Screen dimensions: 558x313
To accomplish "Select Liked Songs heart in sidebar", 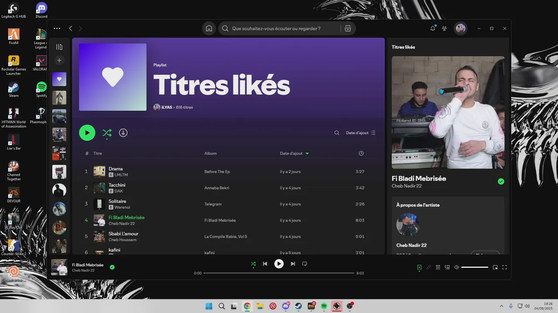I will (59, 79).
